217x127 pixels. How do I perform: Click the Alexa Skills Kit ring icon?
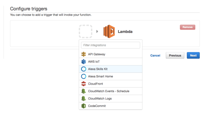coord(84,69)
